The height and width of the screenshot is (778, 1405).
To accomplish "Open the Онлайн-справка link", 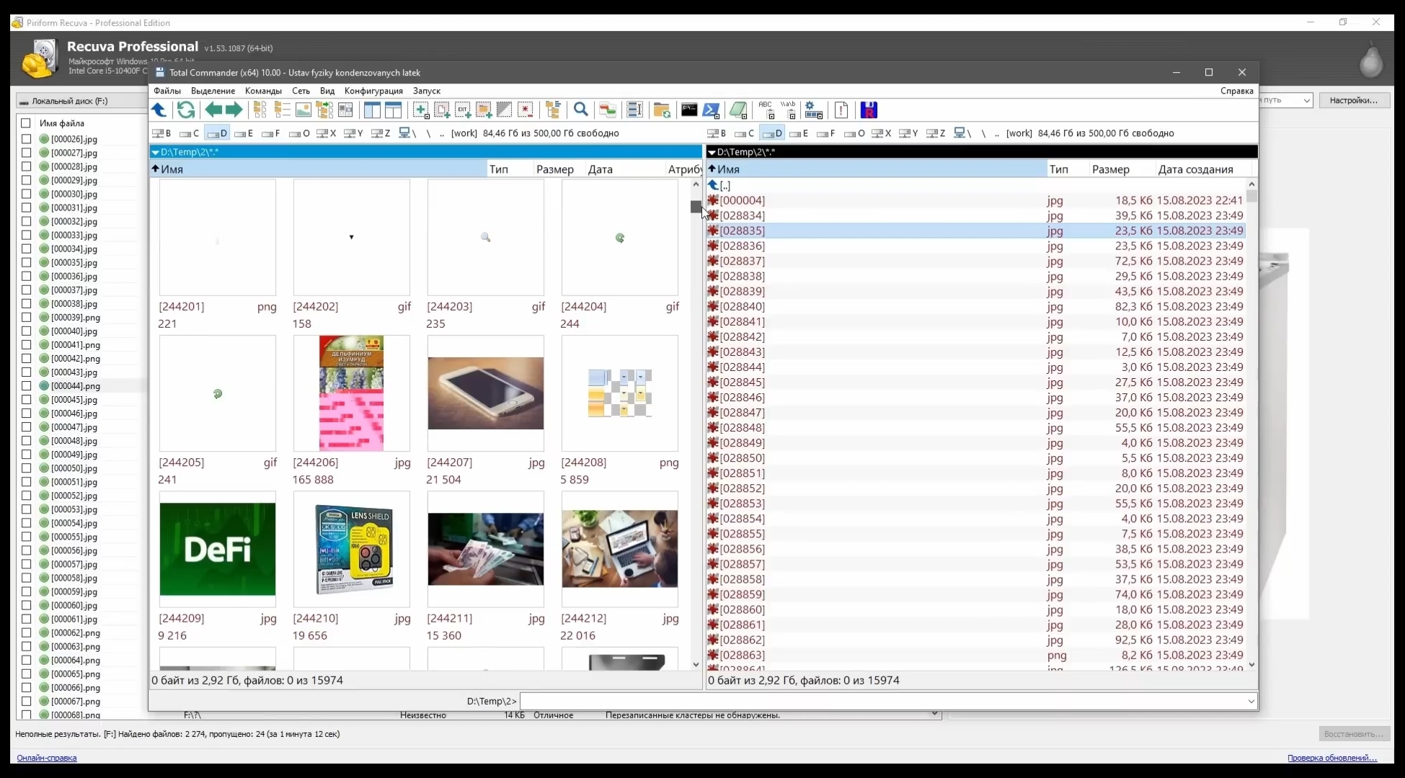I will (x=47, y=758).
